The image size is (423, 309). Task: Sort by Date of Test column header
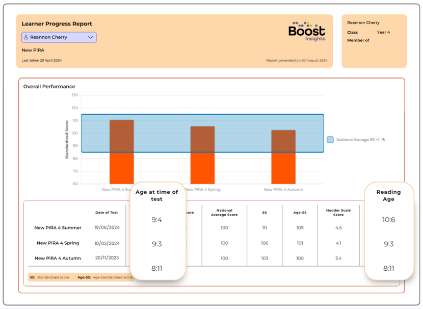[107, 213]
